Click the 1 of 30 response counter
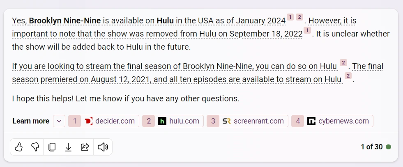403x167 pixels. [x=372, y=147]
